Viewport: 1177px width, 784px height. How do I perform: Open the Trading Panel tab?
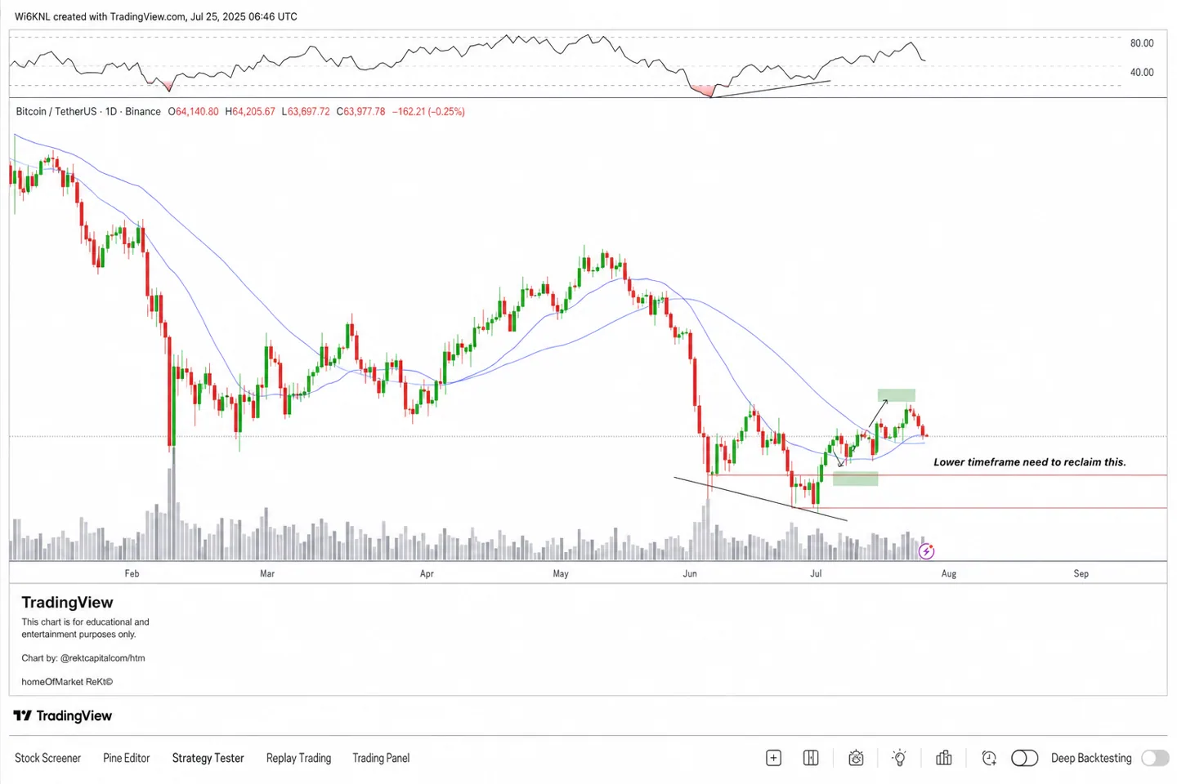[381, 758]
